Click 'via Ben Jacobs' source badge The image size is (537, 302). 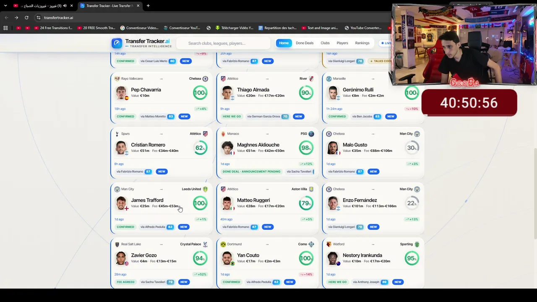pos(366,116)
